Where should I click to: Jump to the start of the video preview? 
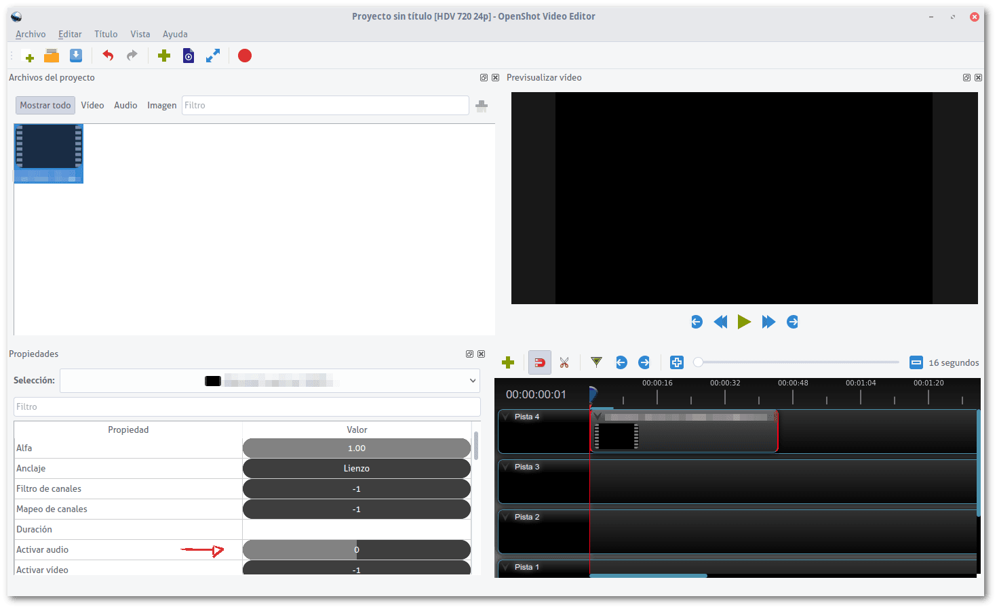pyautogui.click(x=697, y=322)
